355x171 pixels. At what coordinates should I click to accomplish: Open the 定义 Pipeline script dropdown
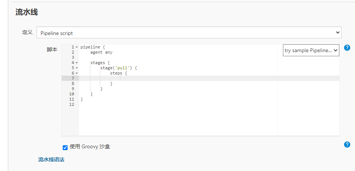[189, 33]
